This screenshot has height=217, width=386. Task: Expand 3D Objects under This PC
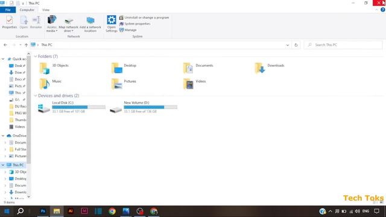click(x=5, y=172)
